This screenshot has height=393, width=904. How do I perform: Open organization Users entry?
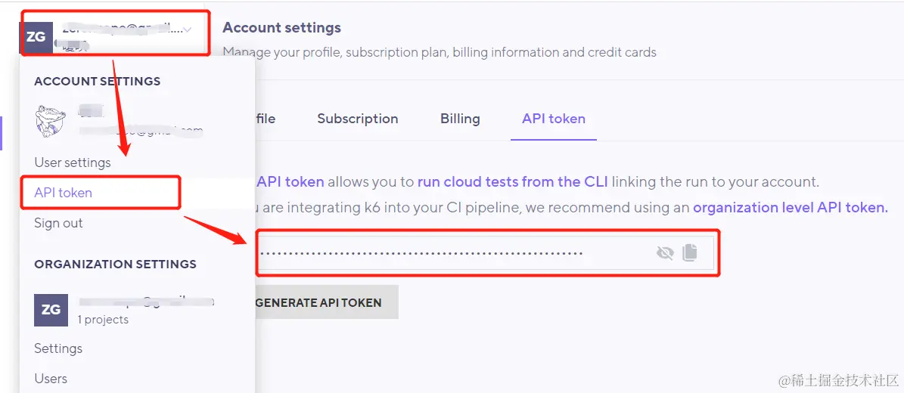click(x=51, y=379)
